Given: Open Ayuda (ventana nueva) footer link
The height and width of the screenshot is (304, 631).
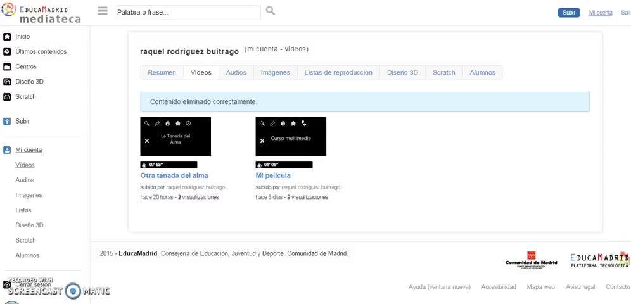Looking at the screenshot, I should 440,287.
